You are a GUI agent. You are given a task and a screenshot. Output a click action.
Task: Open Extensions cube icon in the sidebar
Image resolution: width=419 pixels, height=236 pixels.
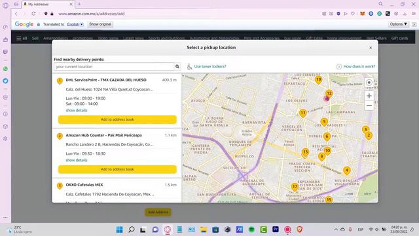point(5,127)
